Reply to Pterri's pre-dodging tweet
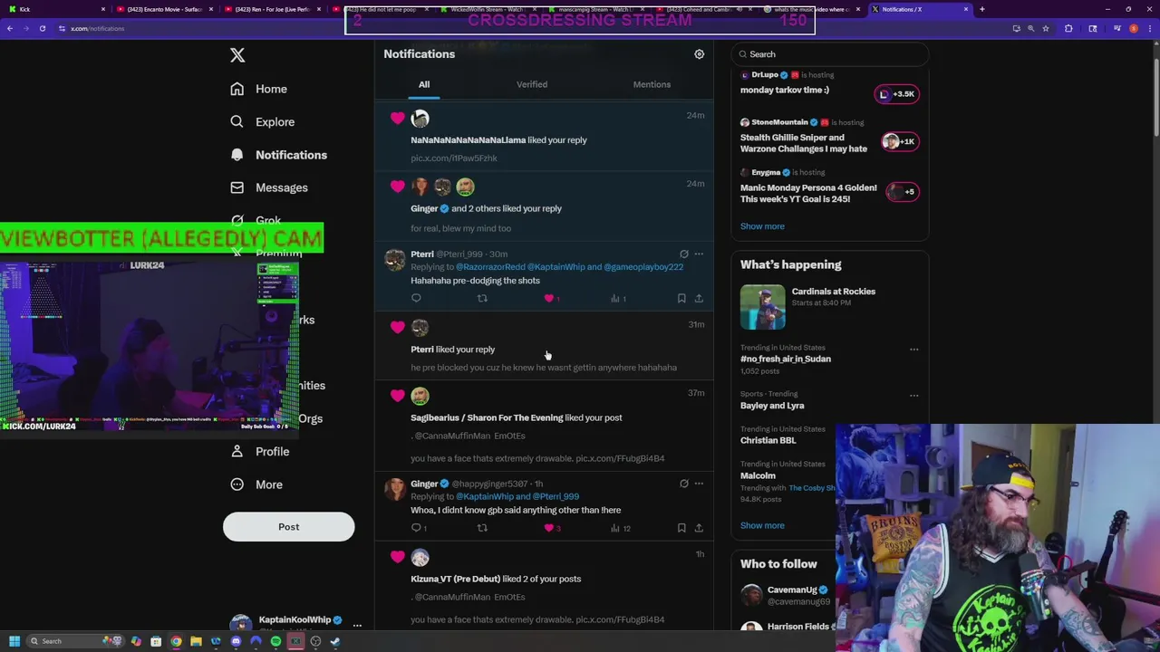Viewport: 1160px width, 652px height. click(416, 298)
